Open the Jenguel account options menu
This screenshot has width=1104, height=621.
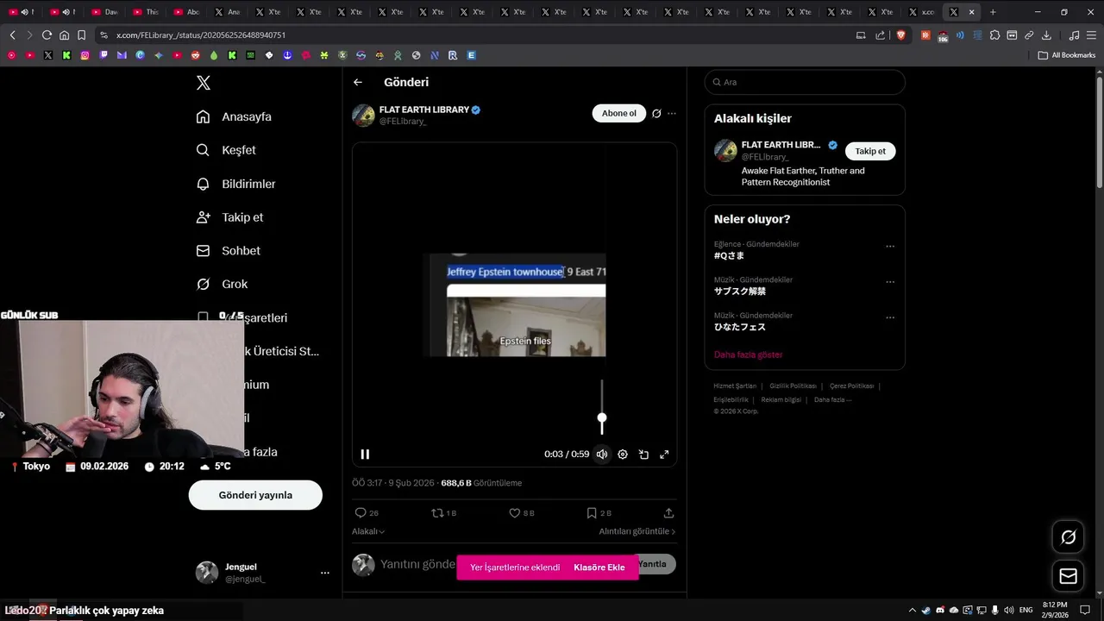coord(325,573)
